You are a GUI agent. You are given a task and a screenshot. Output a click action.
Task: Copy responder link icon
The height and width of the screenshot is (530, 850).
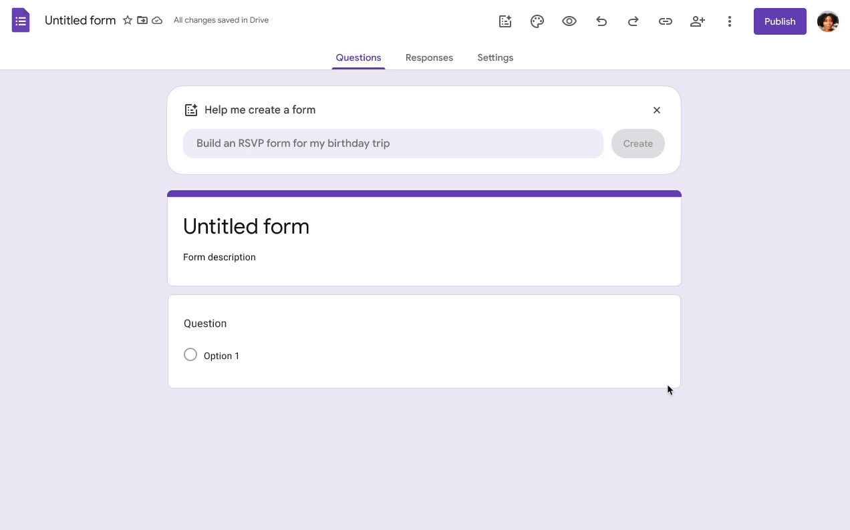[666, 21]
